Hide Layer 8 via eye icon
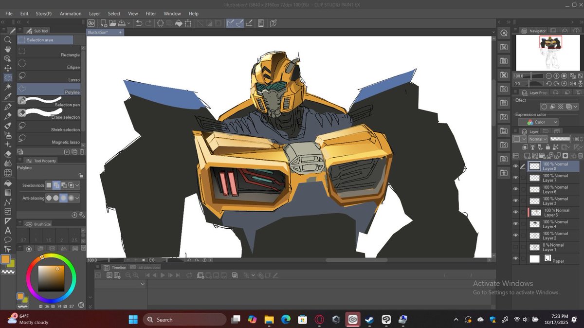The image size is (584, 328). tap(516, 166)
